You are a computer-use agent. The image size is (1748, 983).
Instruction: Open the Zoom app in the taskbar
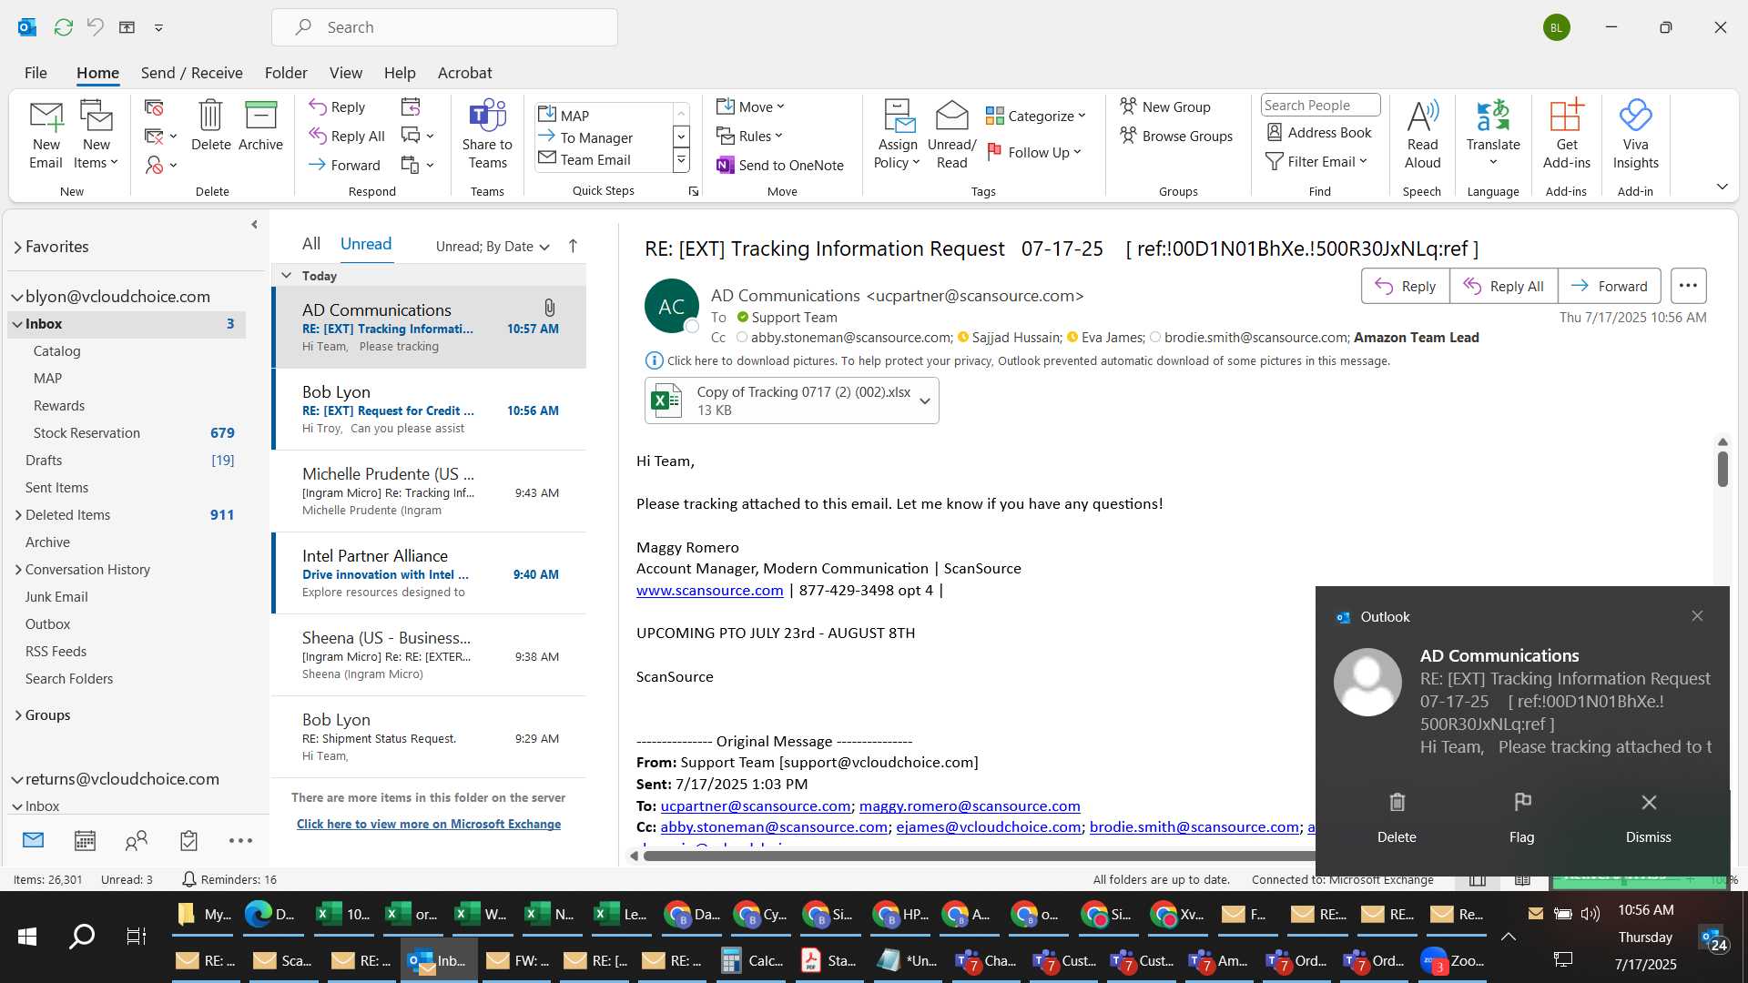1453,960
